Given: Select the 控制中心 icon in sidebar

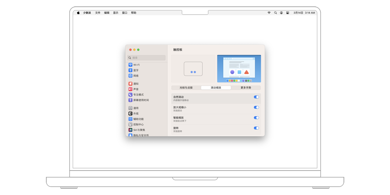Looking at the screenshot, I should point(130,124).
